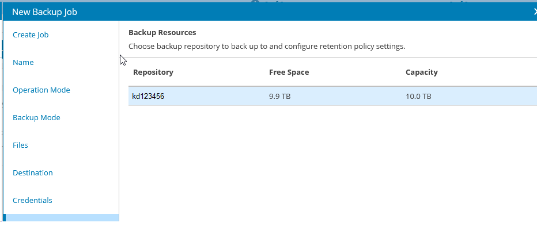Open the Credentials wizard step
The image size is (537, 234).
click(x=32, y=201)
